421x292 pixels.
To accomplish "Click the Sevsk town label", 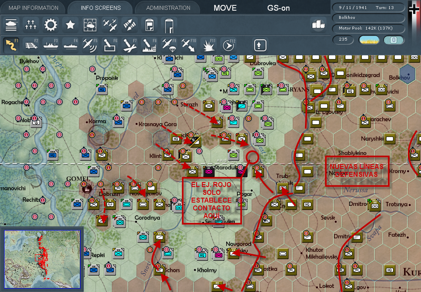I will click(328, 217).
